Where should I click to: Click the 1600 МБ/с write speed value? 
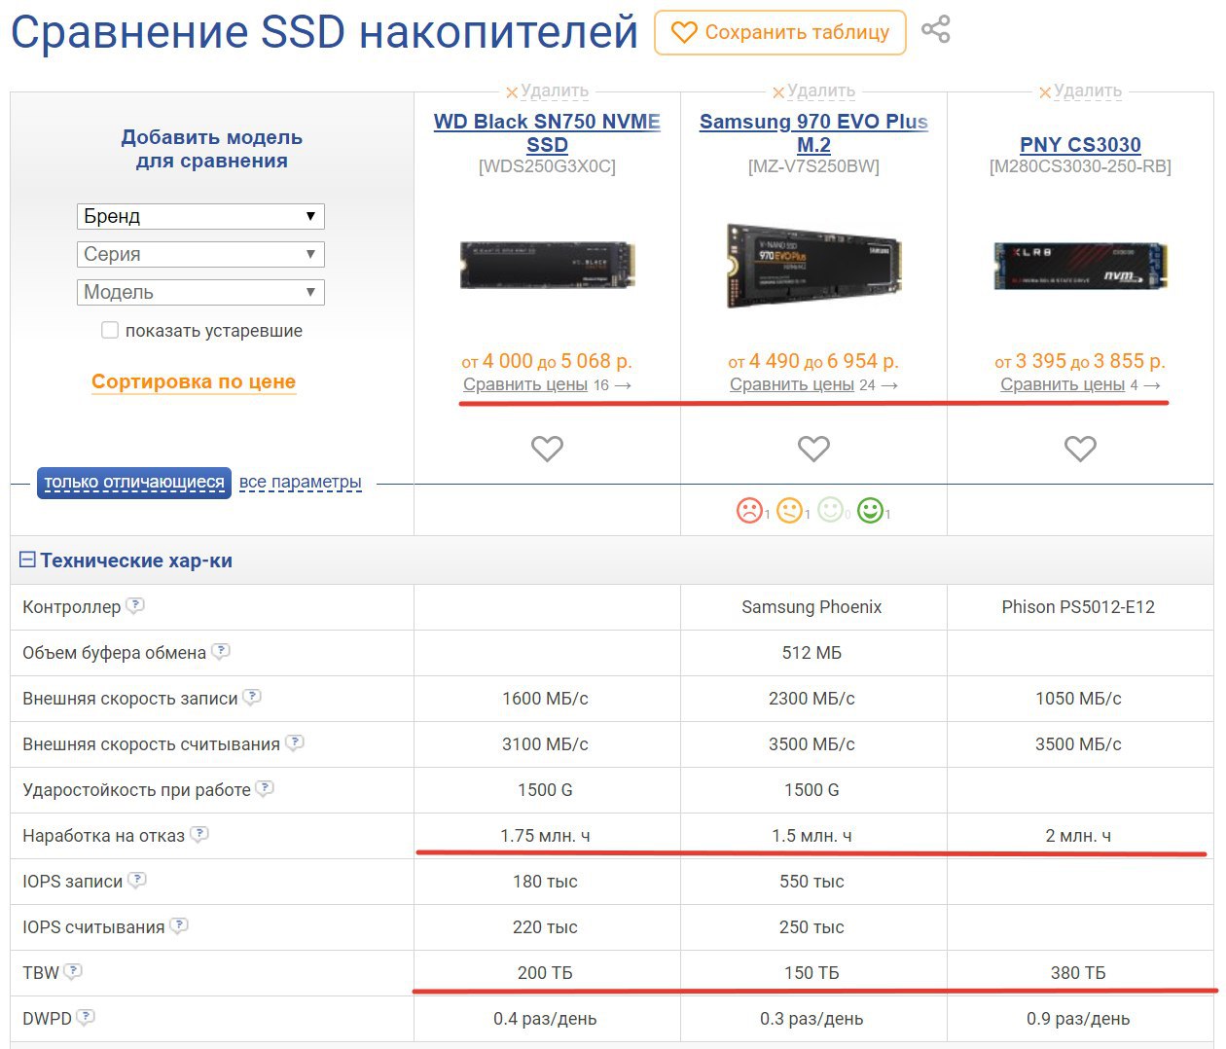(x=545, y=699)
